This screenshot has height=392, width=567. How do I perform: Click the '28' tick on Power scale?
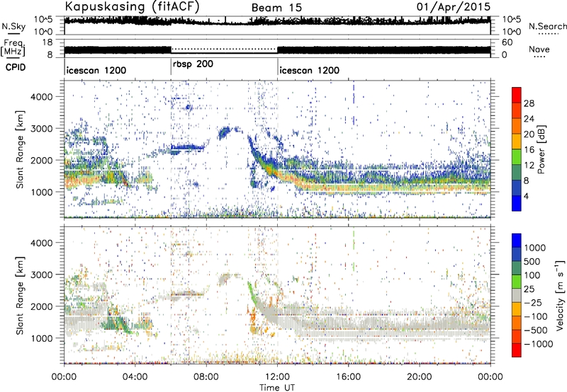pos(529,103)
